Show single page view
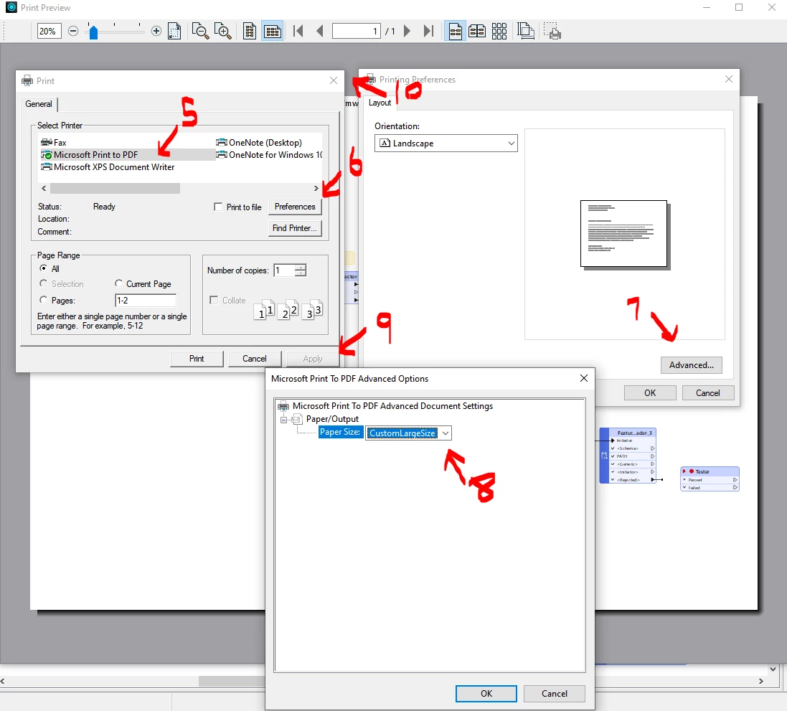The width and height of the screenshot is (787, 711). 456,31
